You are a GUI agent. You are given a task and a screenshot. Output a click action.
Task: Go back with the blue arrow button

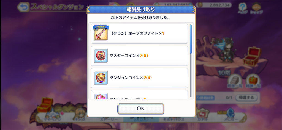pos(24,7)
